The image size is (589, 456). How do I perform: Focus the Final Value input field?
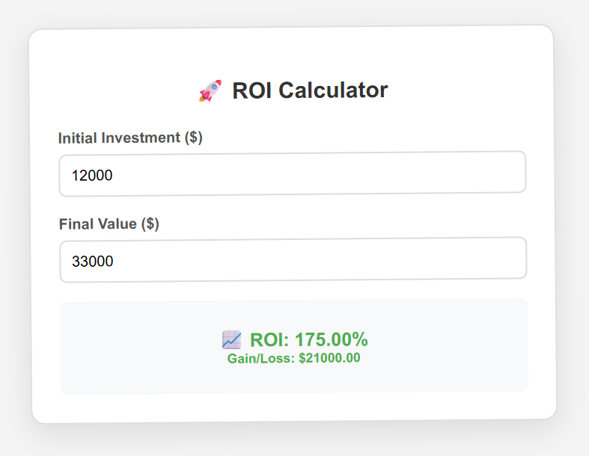293,260
